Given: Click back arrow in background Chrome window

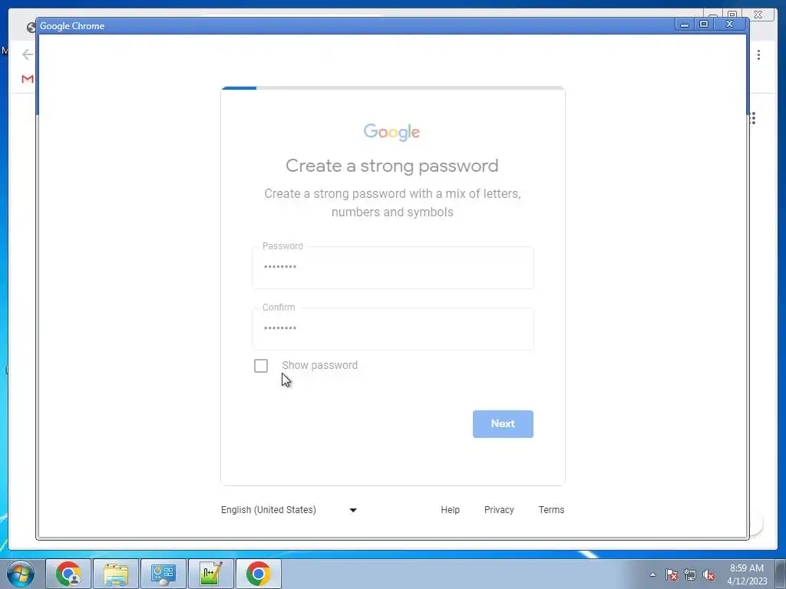Looking at the screenshot, I should 27,54.
